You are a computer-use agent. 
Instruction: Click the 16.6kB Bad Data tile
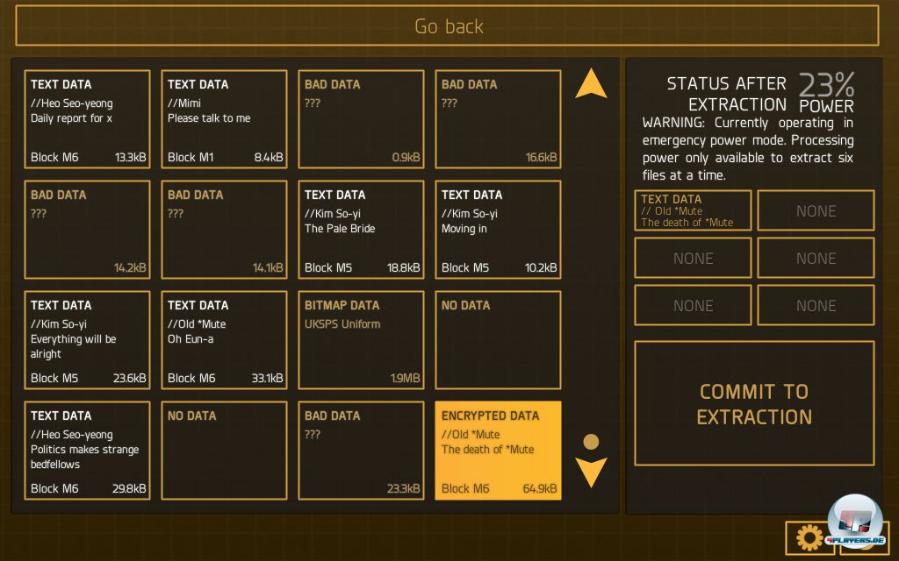498,119
